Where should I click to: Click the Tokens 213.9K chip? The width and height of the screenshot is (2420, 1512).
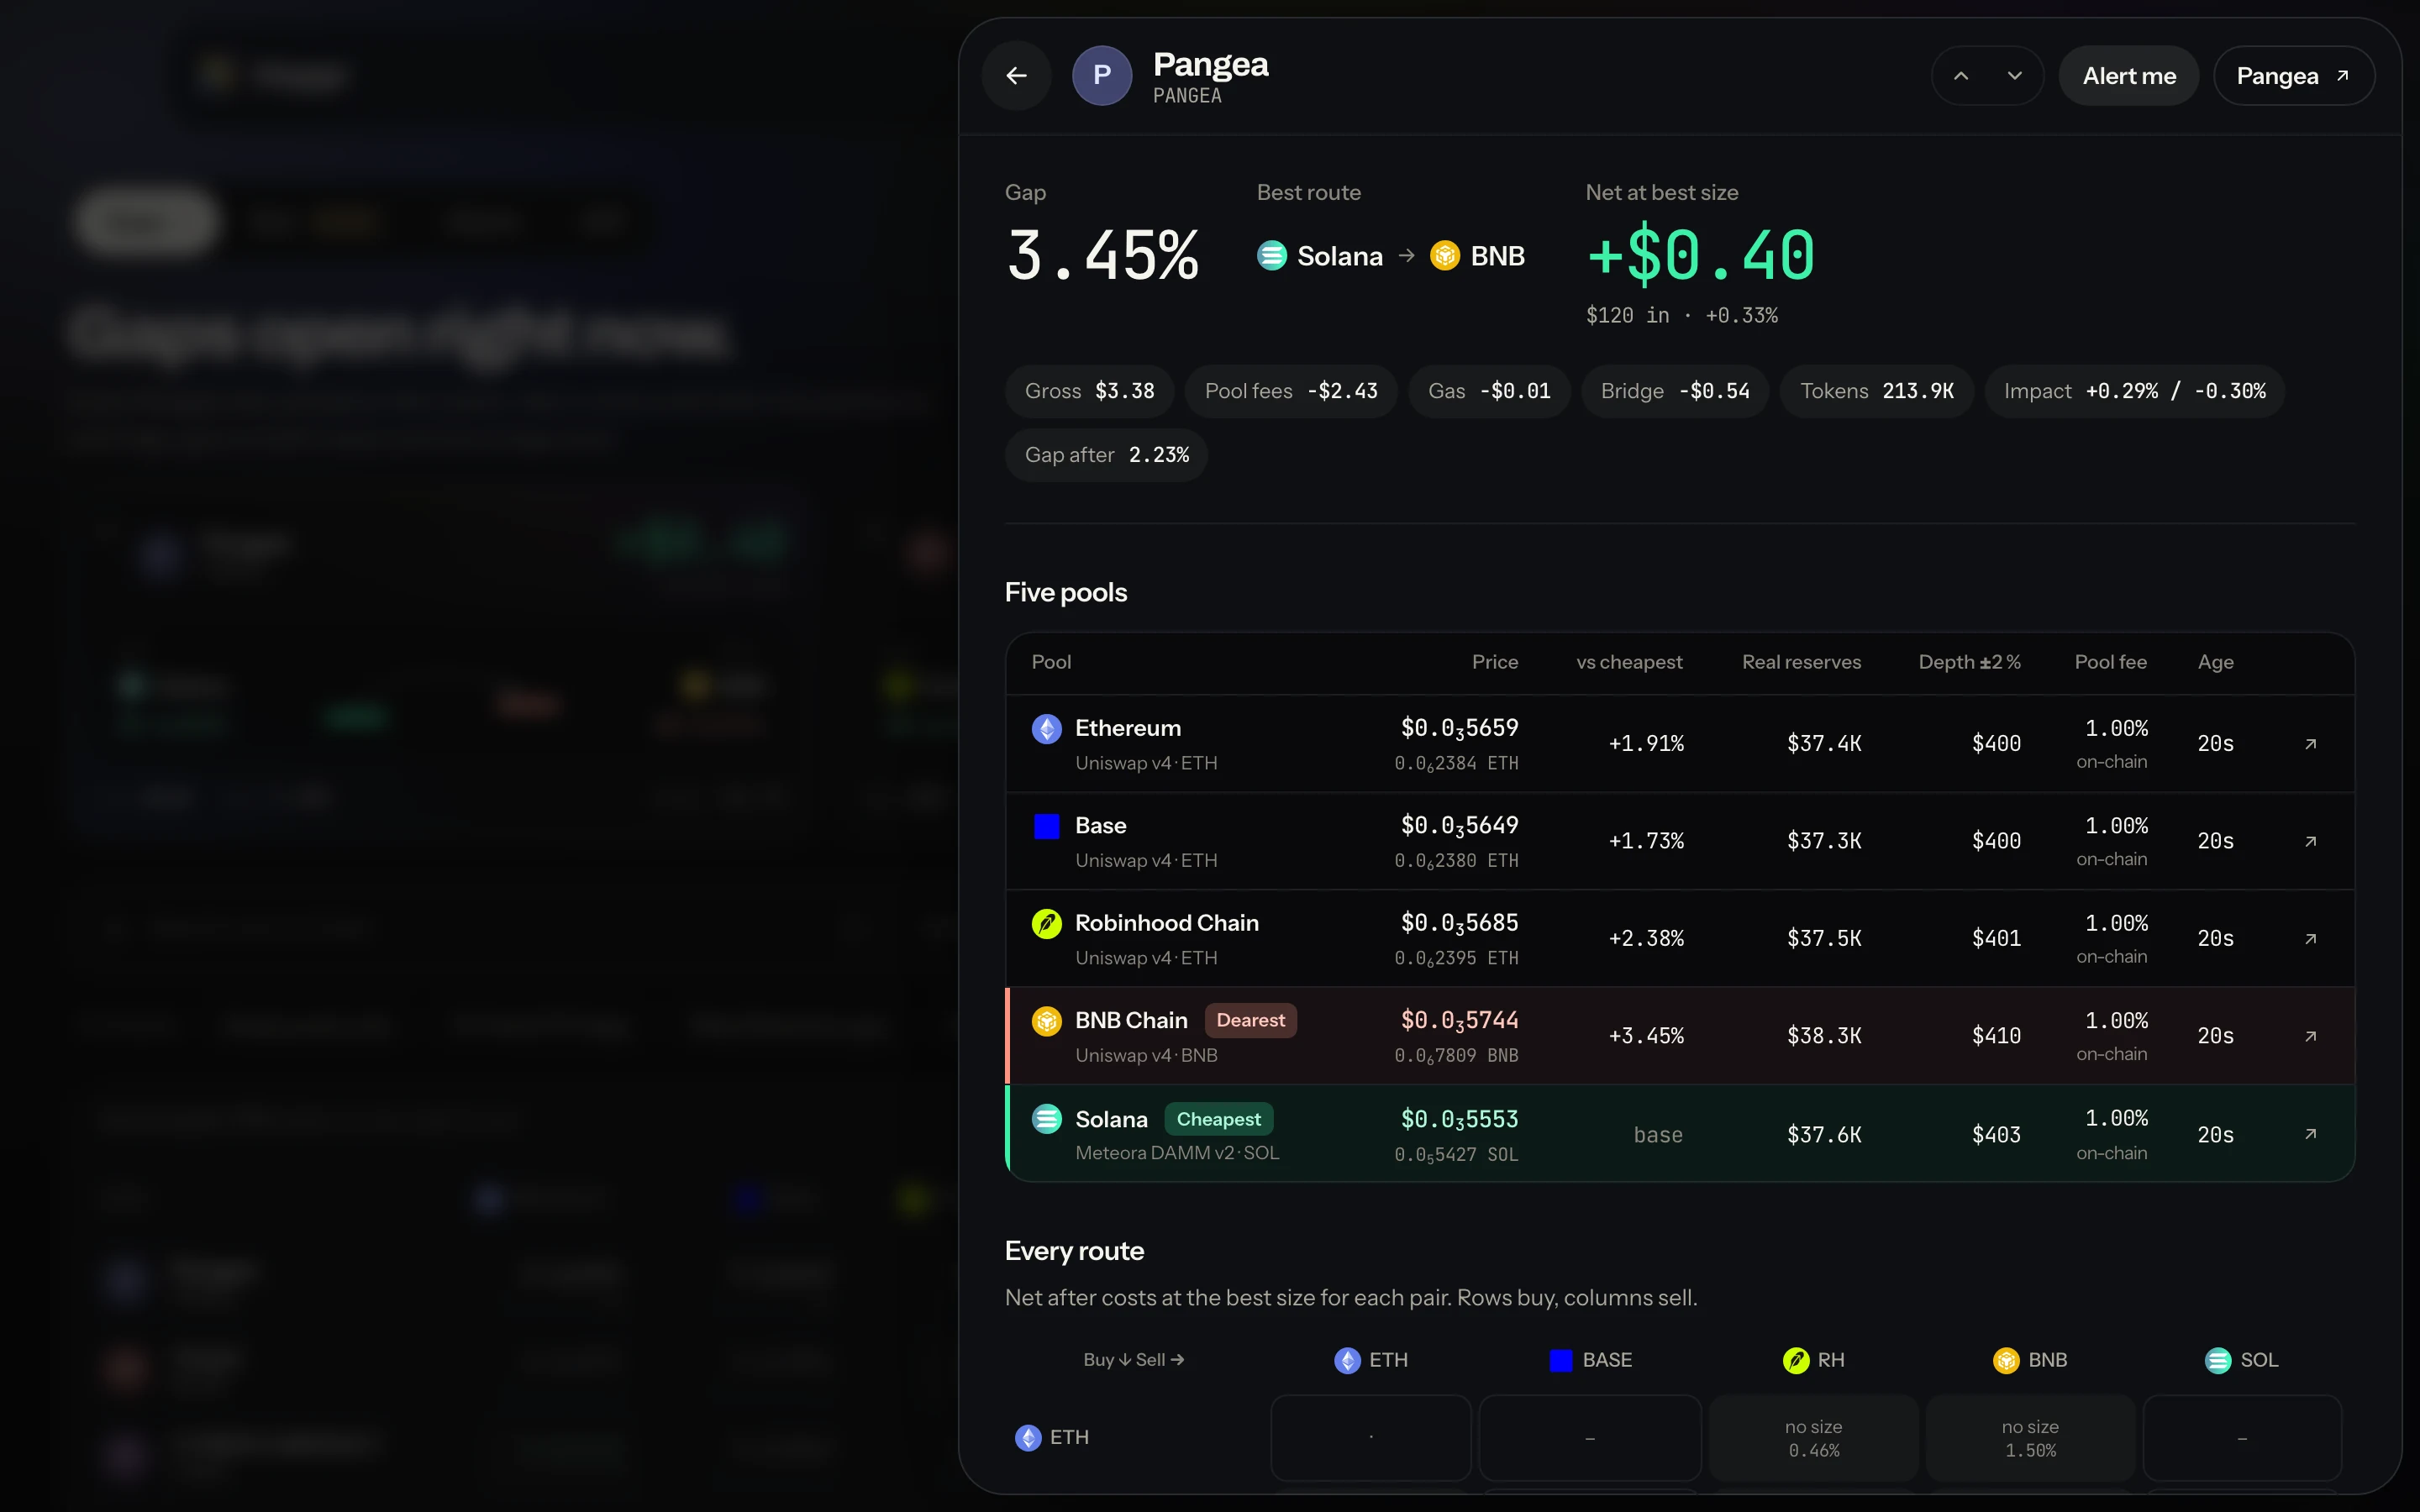click(x=1877, y=391)
